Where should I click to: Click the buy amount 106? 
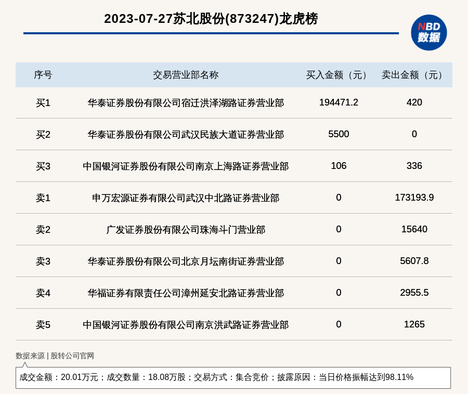(x=339, y=166)
